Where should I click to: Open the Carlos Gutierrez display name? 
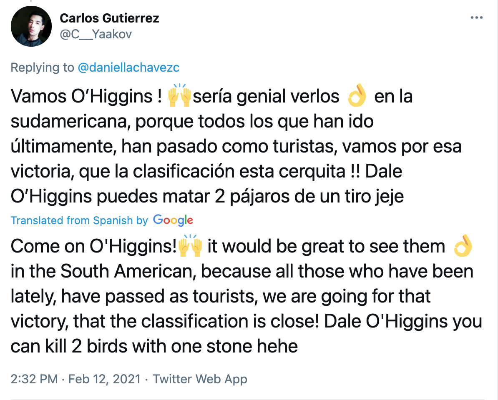pyautogui.click(x=109, y=18)
